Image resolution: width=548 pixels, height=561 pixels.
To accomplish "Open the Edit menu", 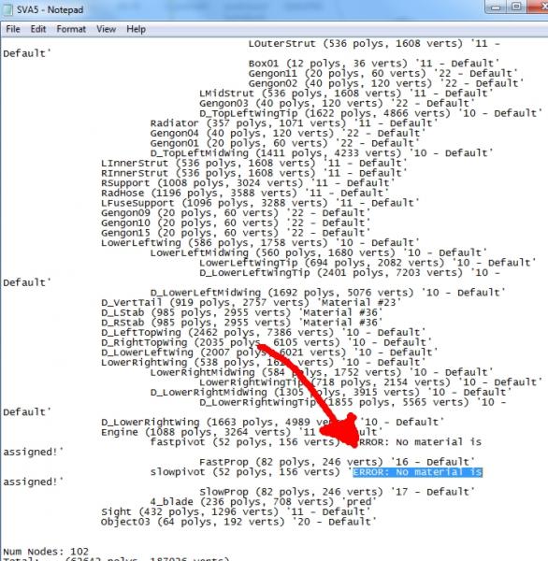I will [38, 29].
